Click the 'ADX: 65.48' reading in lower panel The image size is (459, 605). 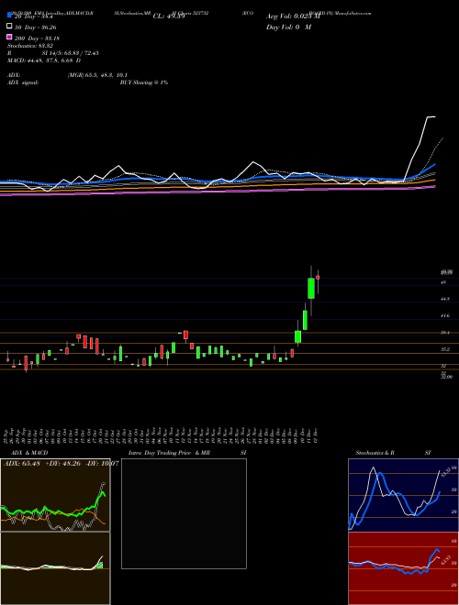(x=23, y=463)
